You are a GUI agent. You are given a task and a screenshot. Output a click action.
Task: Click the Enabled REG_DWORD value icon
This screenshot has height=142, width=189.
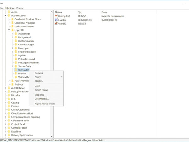click(x=56, y=20)
